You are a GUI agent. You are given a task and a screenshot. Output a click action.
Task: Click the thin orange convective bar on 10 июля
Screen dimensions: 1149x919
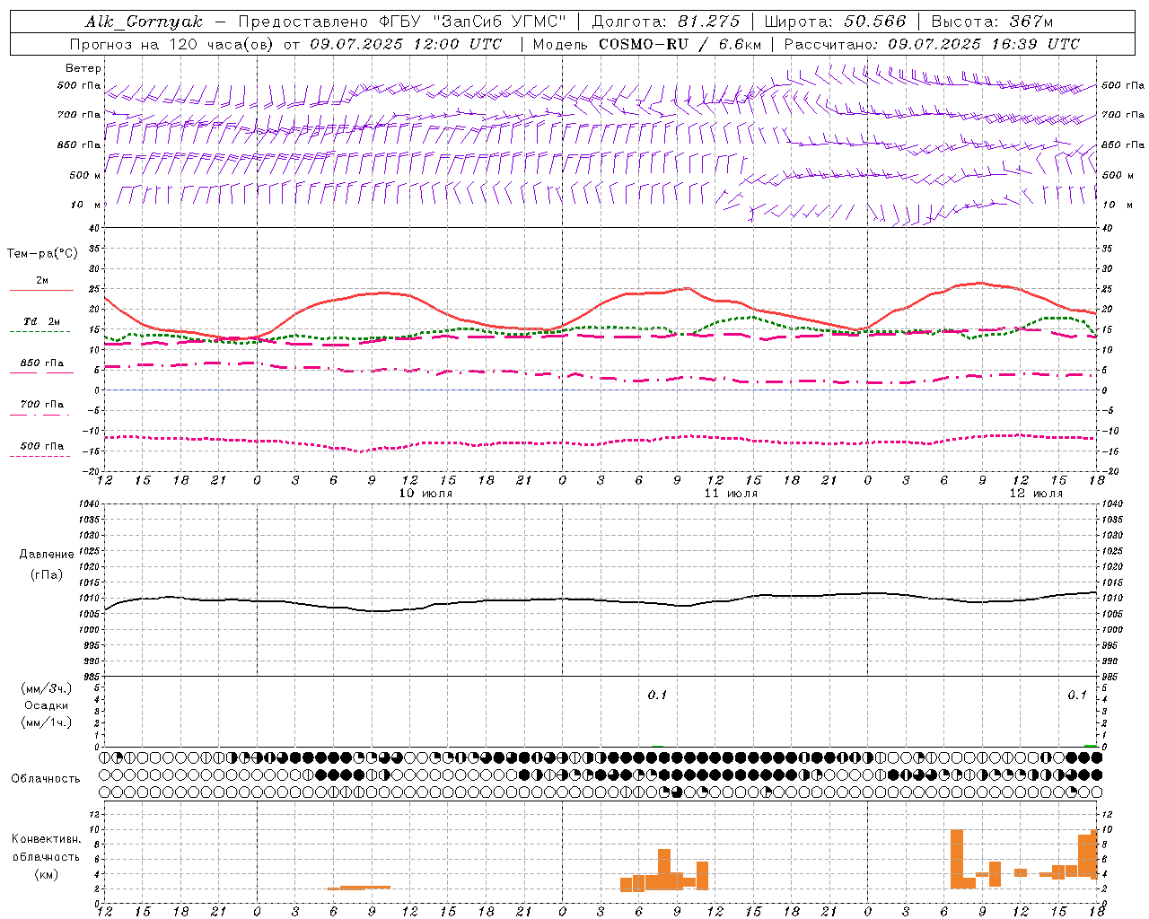tap(359, 888)
